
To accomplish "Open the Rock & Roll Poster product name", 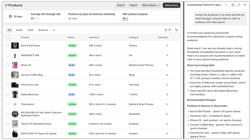I will click(30, 46).
